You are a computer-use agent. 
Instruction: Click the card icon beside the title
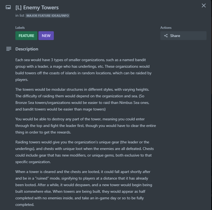coord(8,7)
